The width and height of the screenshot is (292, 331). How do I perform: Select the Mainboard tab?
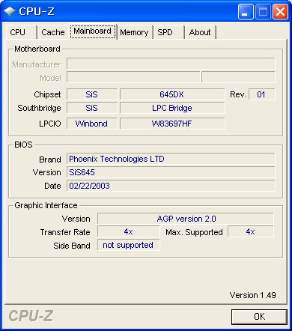click(93, 31)
